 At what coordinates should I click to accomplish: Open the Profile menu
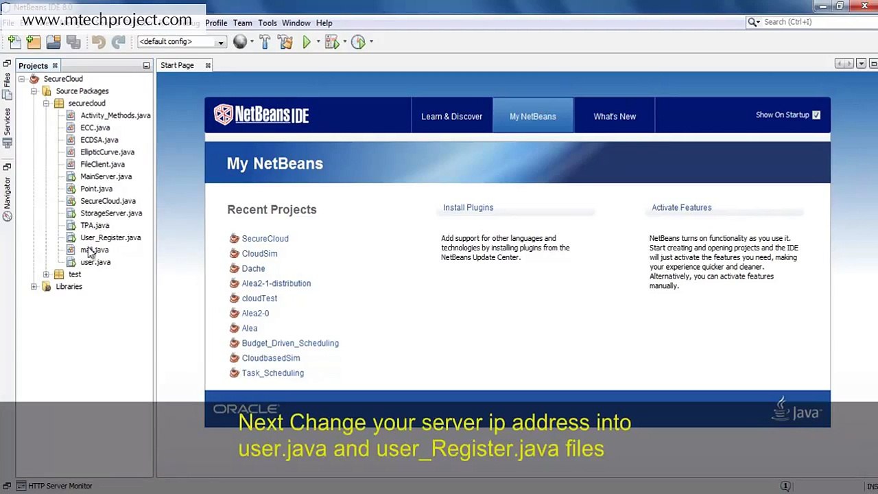[x=216, y=23]
